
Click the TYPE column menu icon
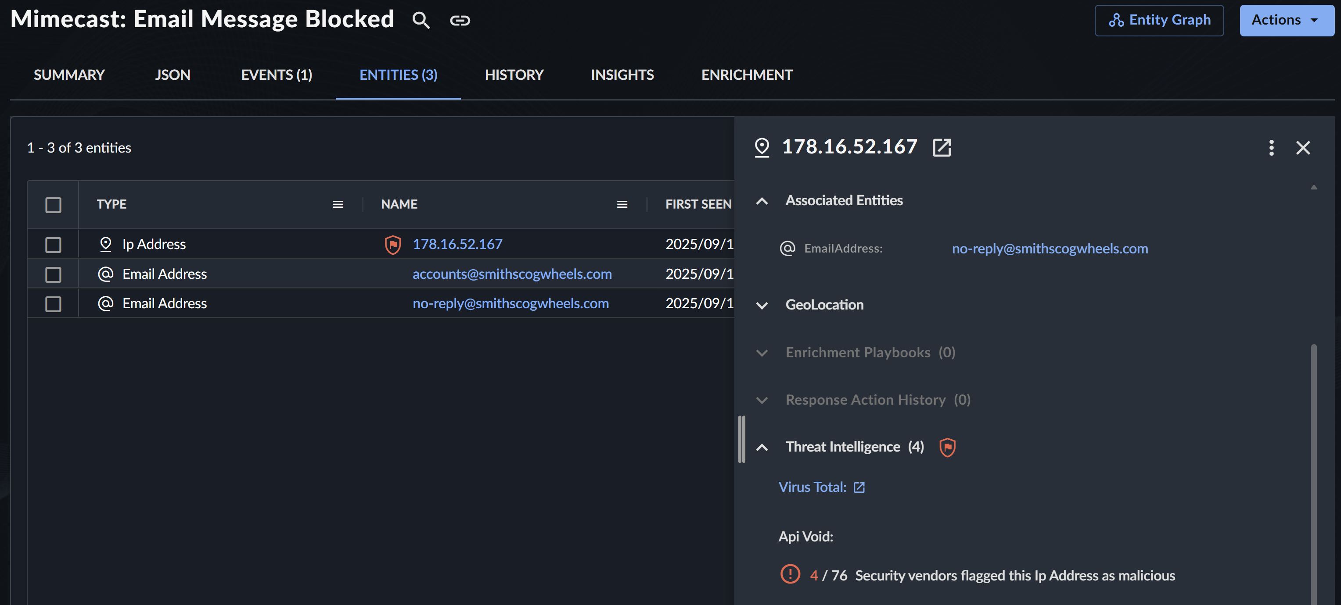point(337,204)
